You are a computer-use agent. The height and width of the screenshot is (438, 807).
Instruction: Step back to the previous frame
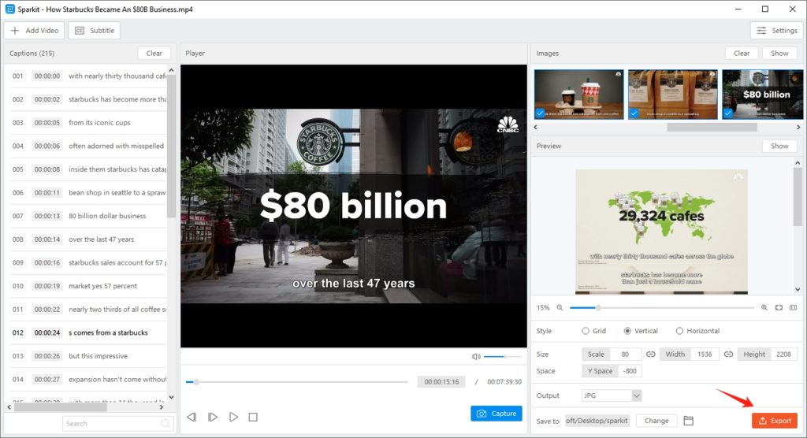coord(192,417)
